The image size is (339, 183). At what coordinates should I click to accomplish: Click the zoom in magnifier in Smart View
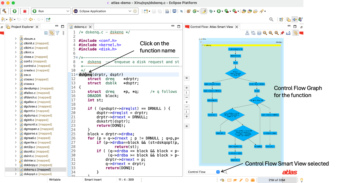pyautogui.click(x=271, y=33)
